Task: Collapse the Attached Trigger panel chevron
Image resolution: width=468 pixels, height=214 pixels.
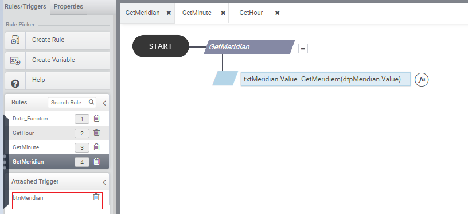Action: point(104,182)
